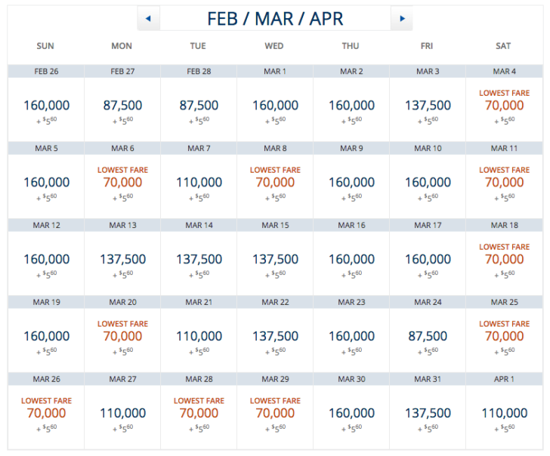
Task: Click the WED column header
Action: tap(274, 46)
